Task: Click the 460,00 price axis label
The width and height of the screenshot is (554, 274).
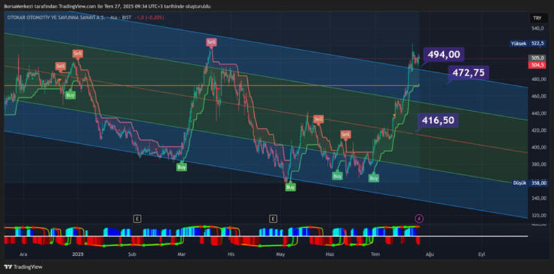Action: (x=538, y=96)
